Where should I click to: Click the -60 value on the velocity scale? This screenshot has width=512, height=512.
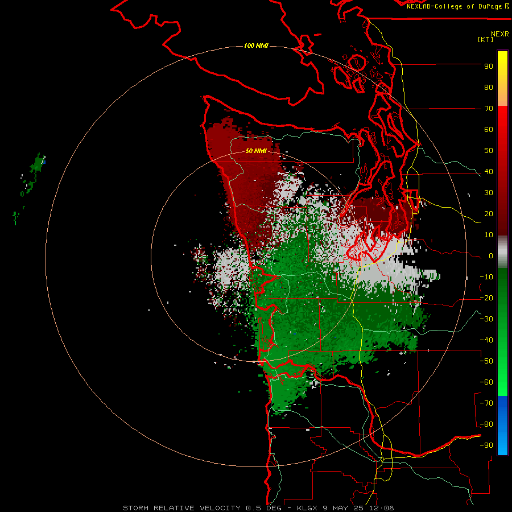[486, 382]
